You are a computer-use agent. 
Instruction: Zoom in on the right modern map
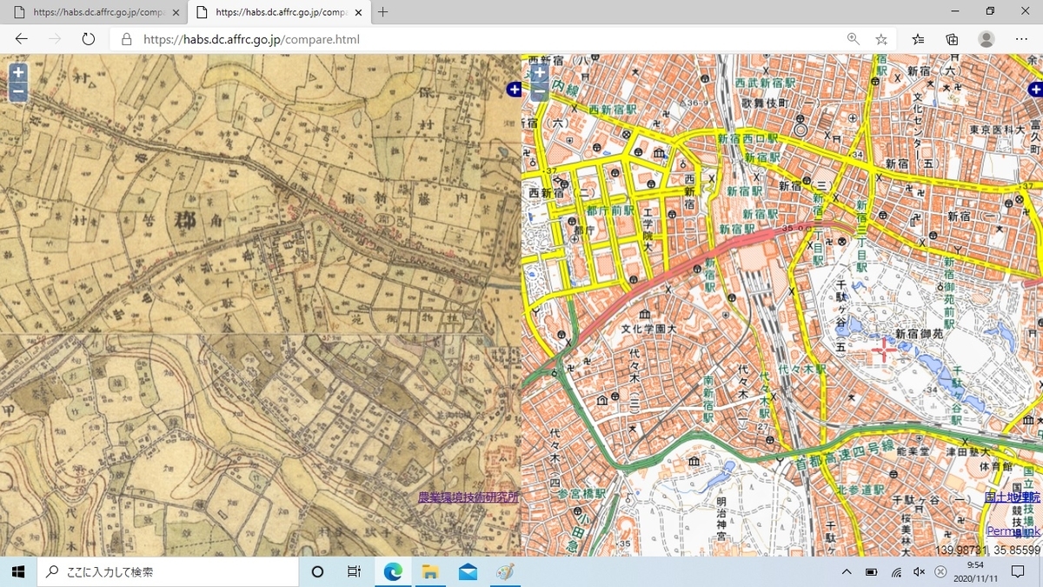click(540, 73)
